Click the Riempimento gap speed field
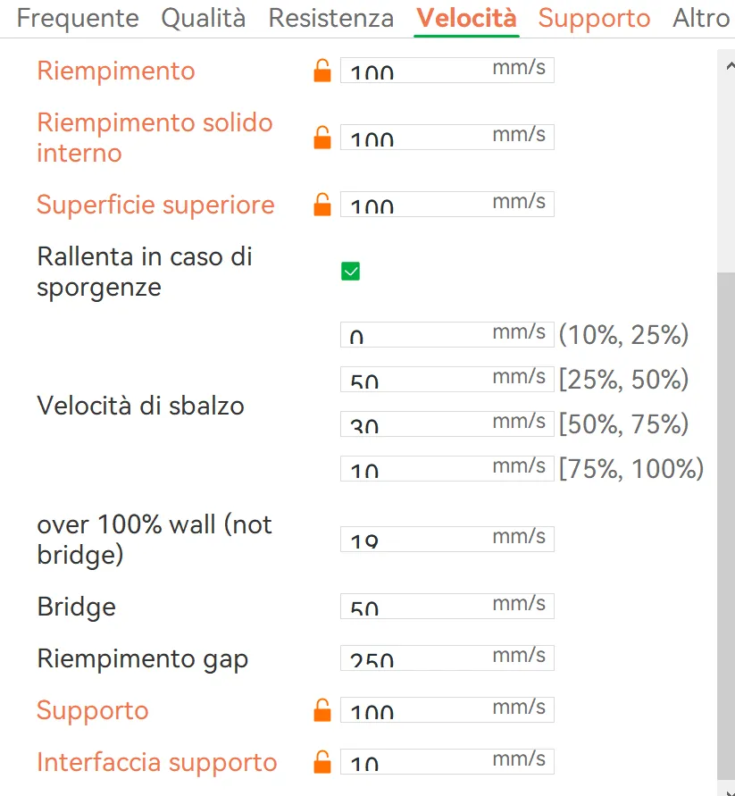 447,658
